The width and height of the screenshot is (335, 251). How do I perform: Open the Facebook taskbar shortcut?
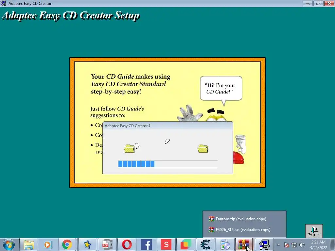[x=146, y=244]
